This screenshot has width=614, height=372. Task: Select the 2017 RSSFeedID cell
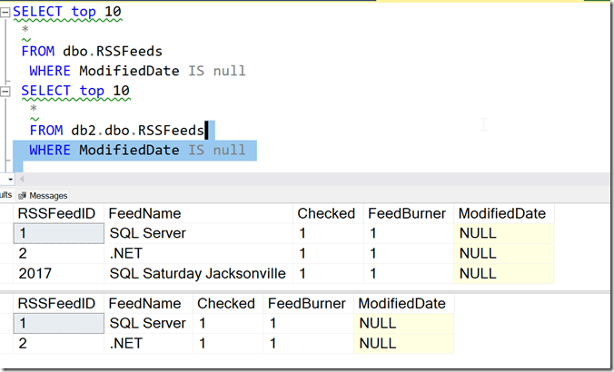(x=59, y=273)
